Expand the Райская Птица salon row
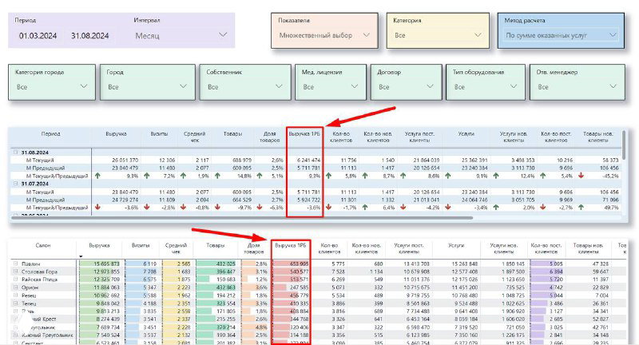Screen dimensions: 639x345 tap(15, 280)
